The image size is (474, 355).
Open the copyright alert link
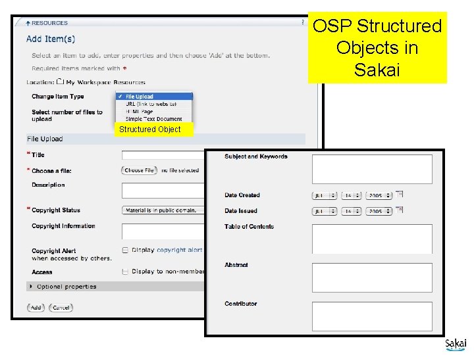pyautogui.click(x=180, y=250)
